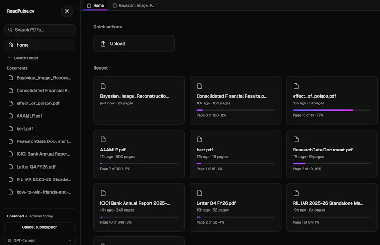Click file icon beside Letter Q4 FY26.pdf sidebar

coord(10,167)
